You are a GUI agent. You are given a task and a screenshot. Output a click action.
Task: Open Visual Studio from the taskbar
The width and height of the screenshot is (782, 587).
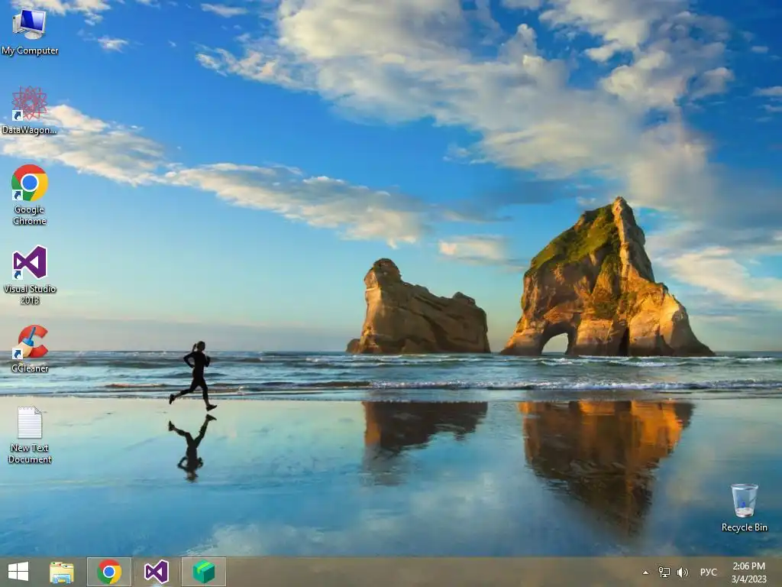tap(157, 572)
